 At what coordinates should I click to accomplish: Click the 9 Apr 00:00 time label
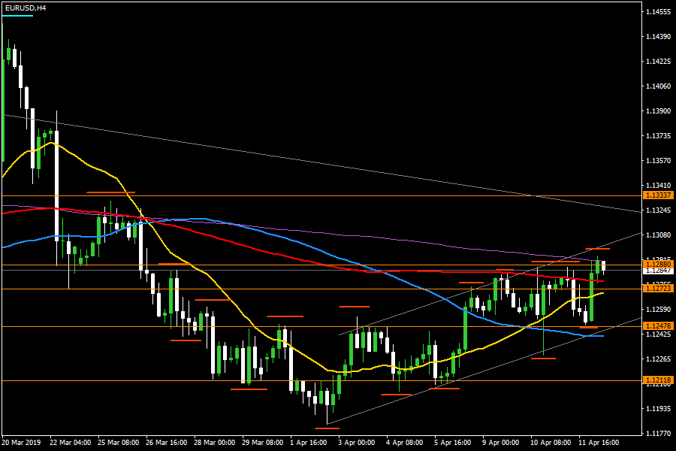(x=501, y=443)
